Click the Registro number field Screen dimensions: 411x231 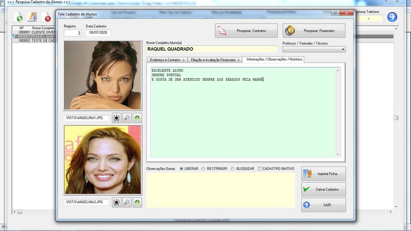point(73,33)
